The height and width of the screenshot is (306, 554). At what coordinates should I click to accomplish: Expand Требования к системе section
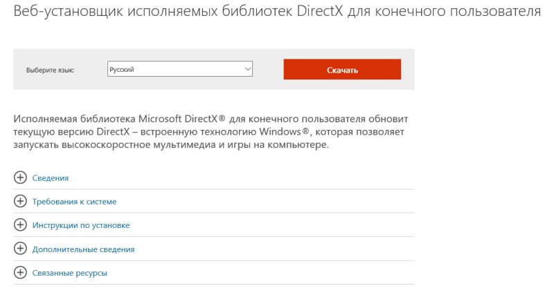[x=75, y=202]
